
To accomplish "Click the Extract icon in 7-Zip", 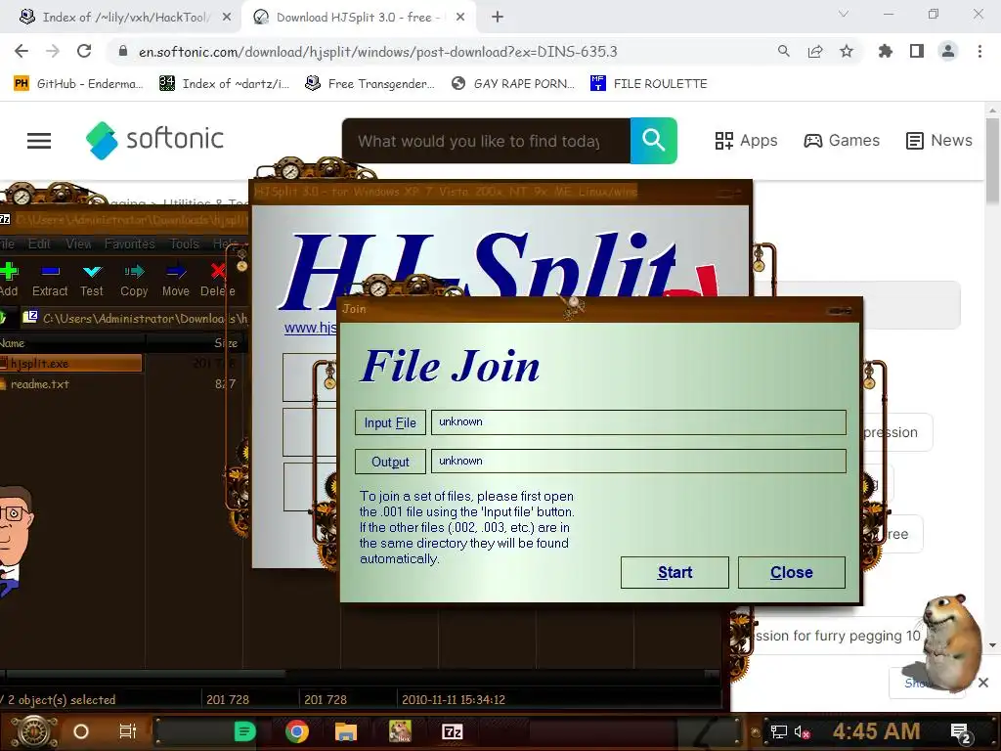I will [50, 280].
